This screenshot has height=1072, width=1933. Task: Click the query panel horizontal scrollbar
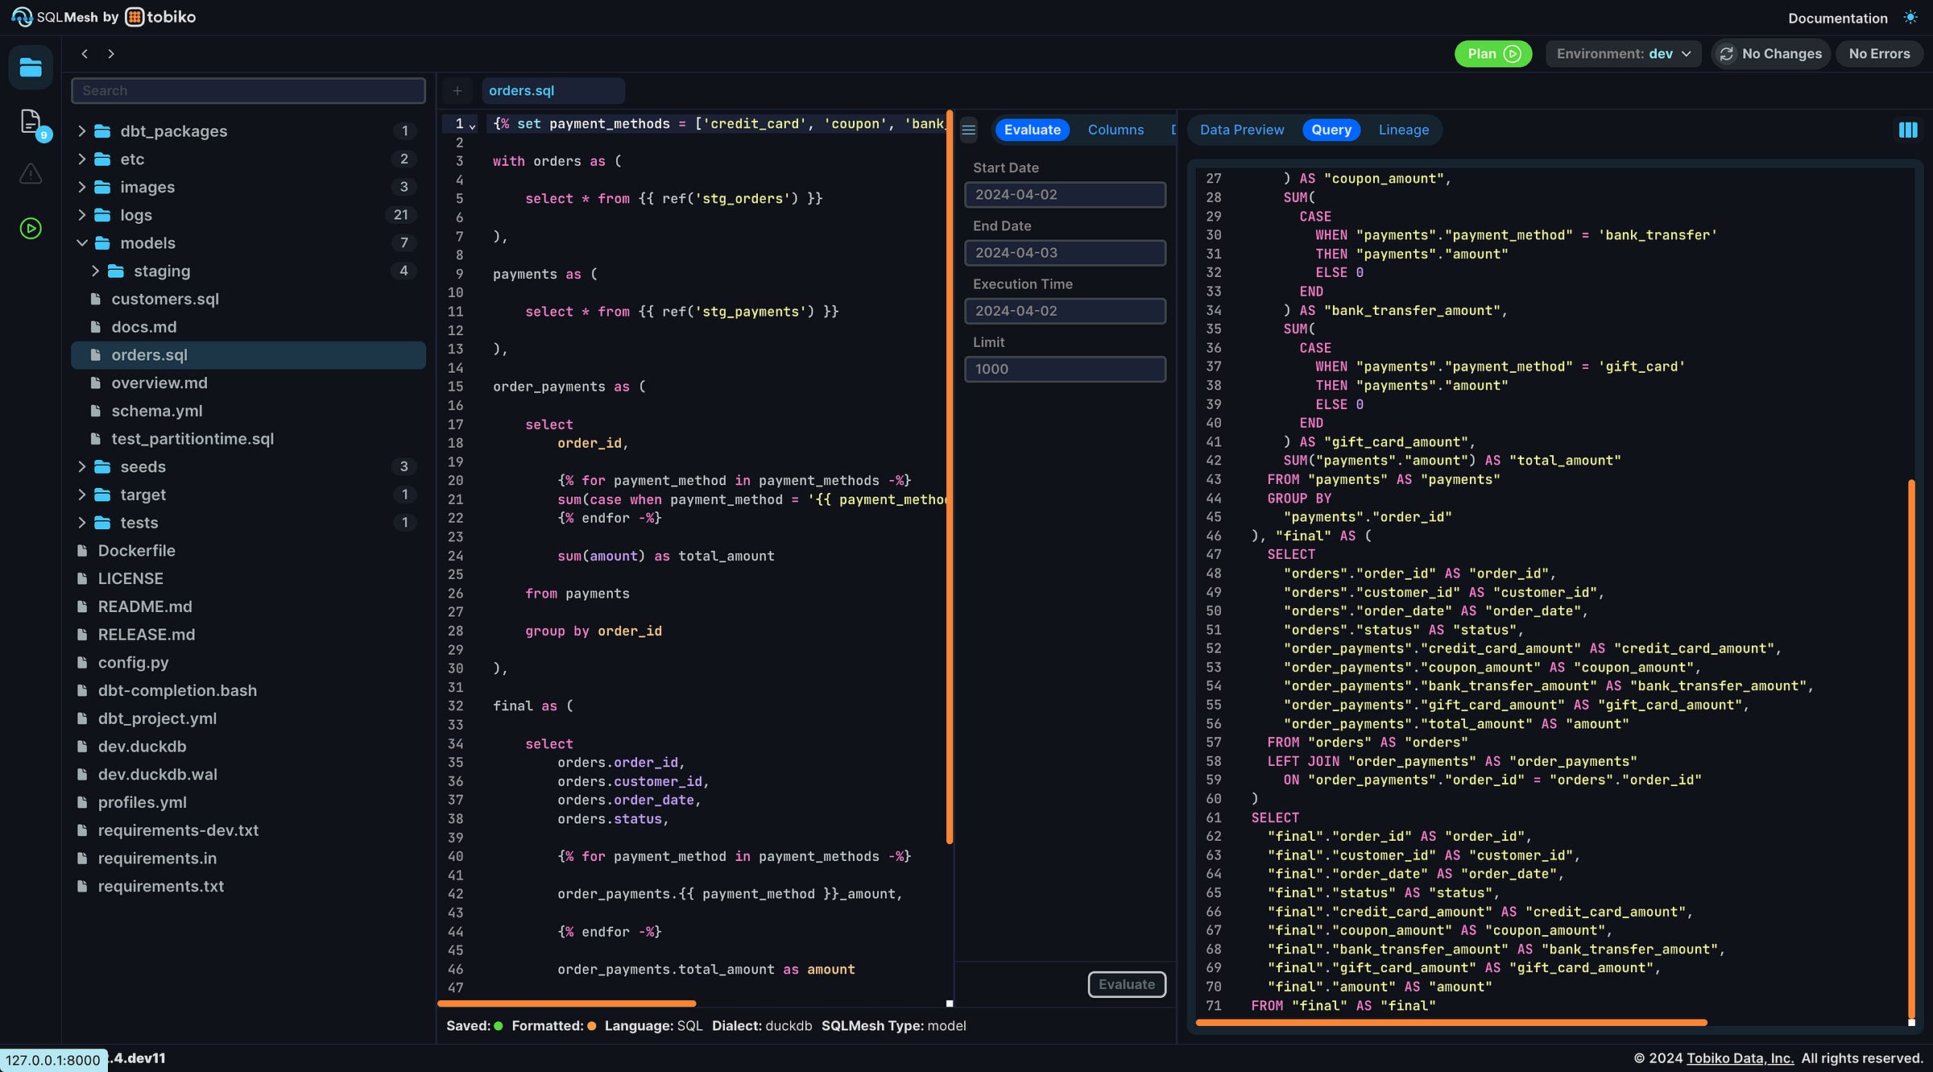pyautogui.click(x=1451, y=1023)
